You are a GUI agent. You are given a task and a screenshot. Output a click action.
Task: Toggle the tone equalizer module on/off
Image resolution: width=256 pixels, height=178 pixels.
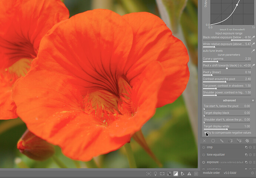pyautogui.click(x=204, y=155)
